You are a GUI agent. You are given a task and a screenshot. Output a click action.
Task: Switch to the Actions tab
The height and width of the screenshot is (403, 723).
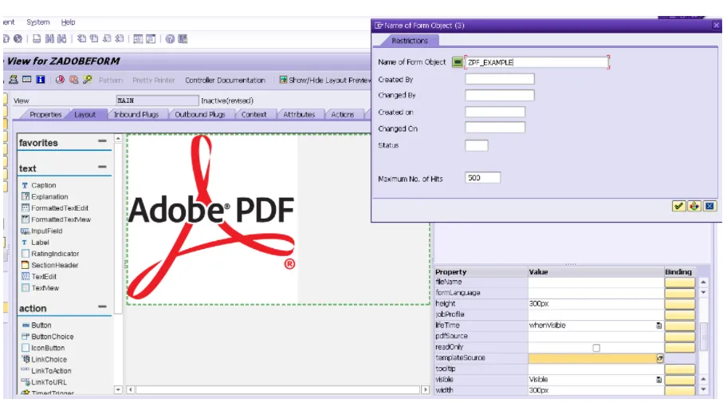pyautogui.click(x=342, y=114)
